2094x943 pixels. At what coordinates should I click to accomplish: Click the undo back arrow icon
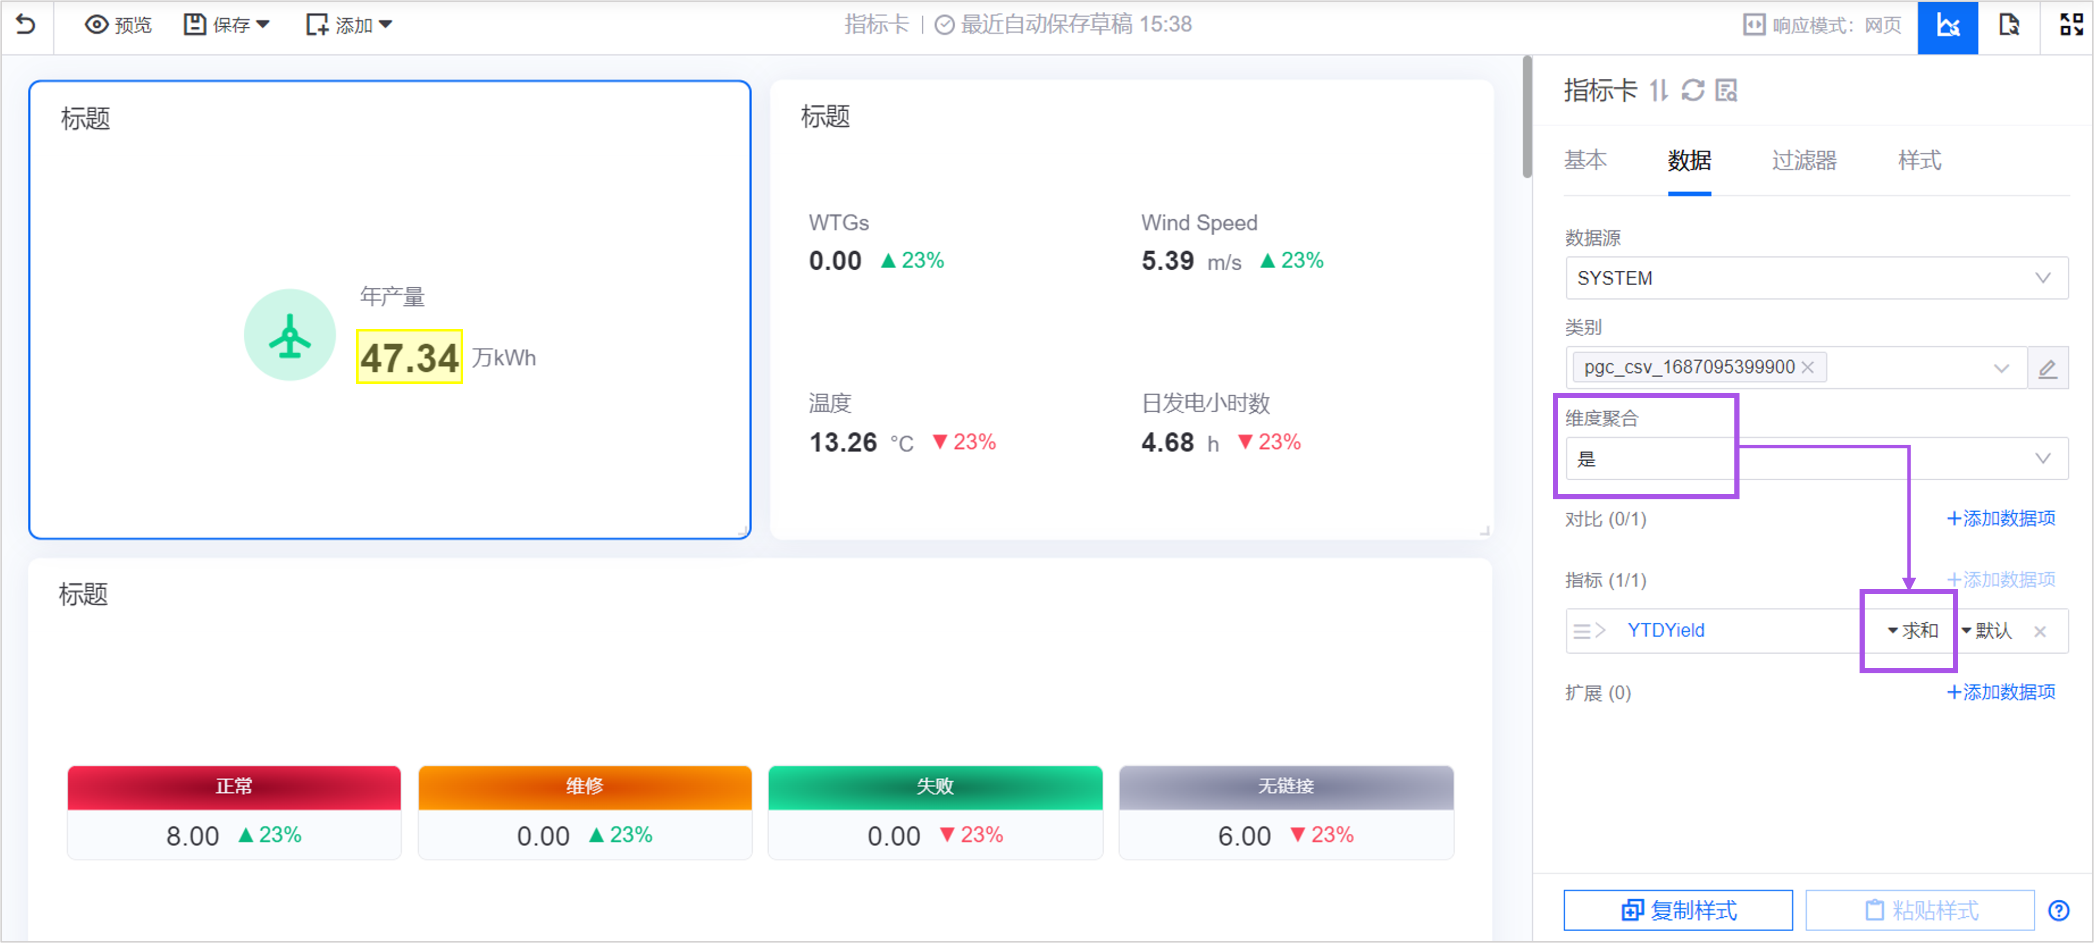tap(25, 24)
